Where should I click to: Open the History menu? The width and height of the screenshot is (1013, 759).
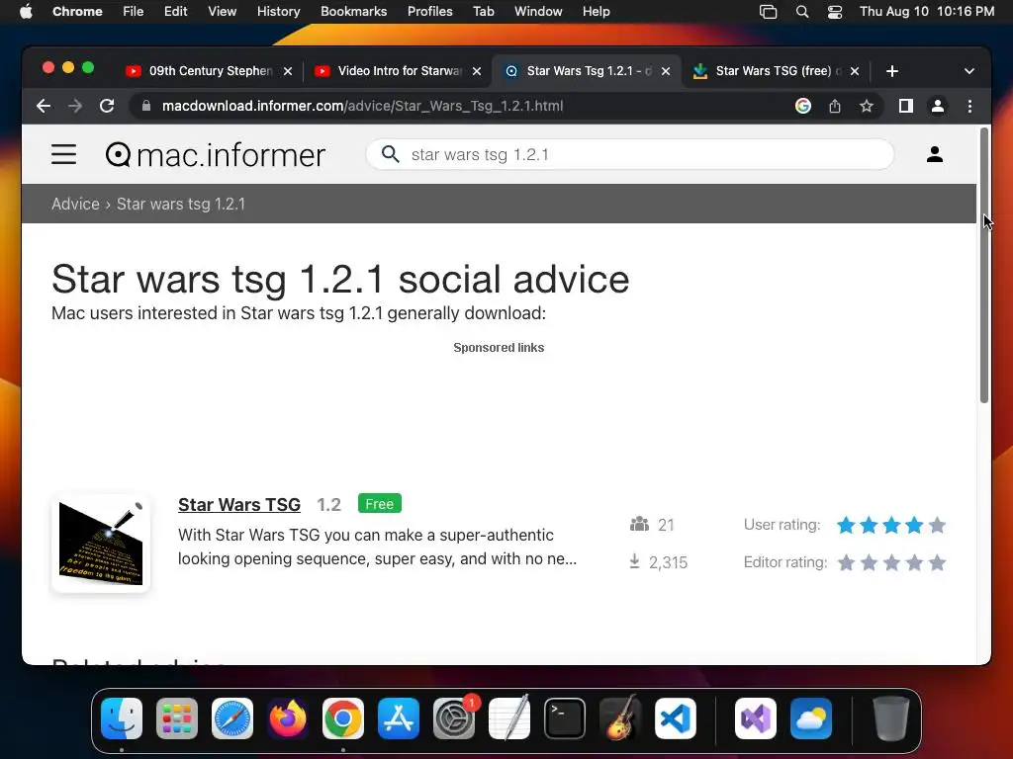278,12
